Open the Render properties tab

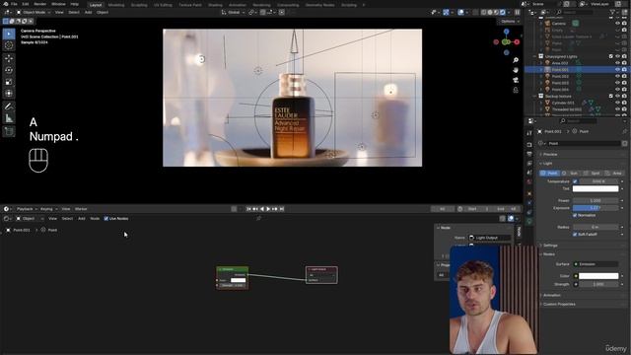tap(529, 145)
